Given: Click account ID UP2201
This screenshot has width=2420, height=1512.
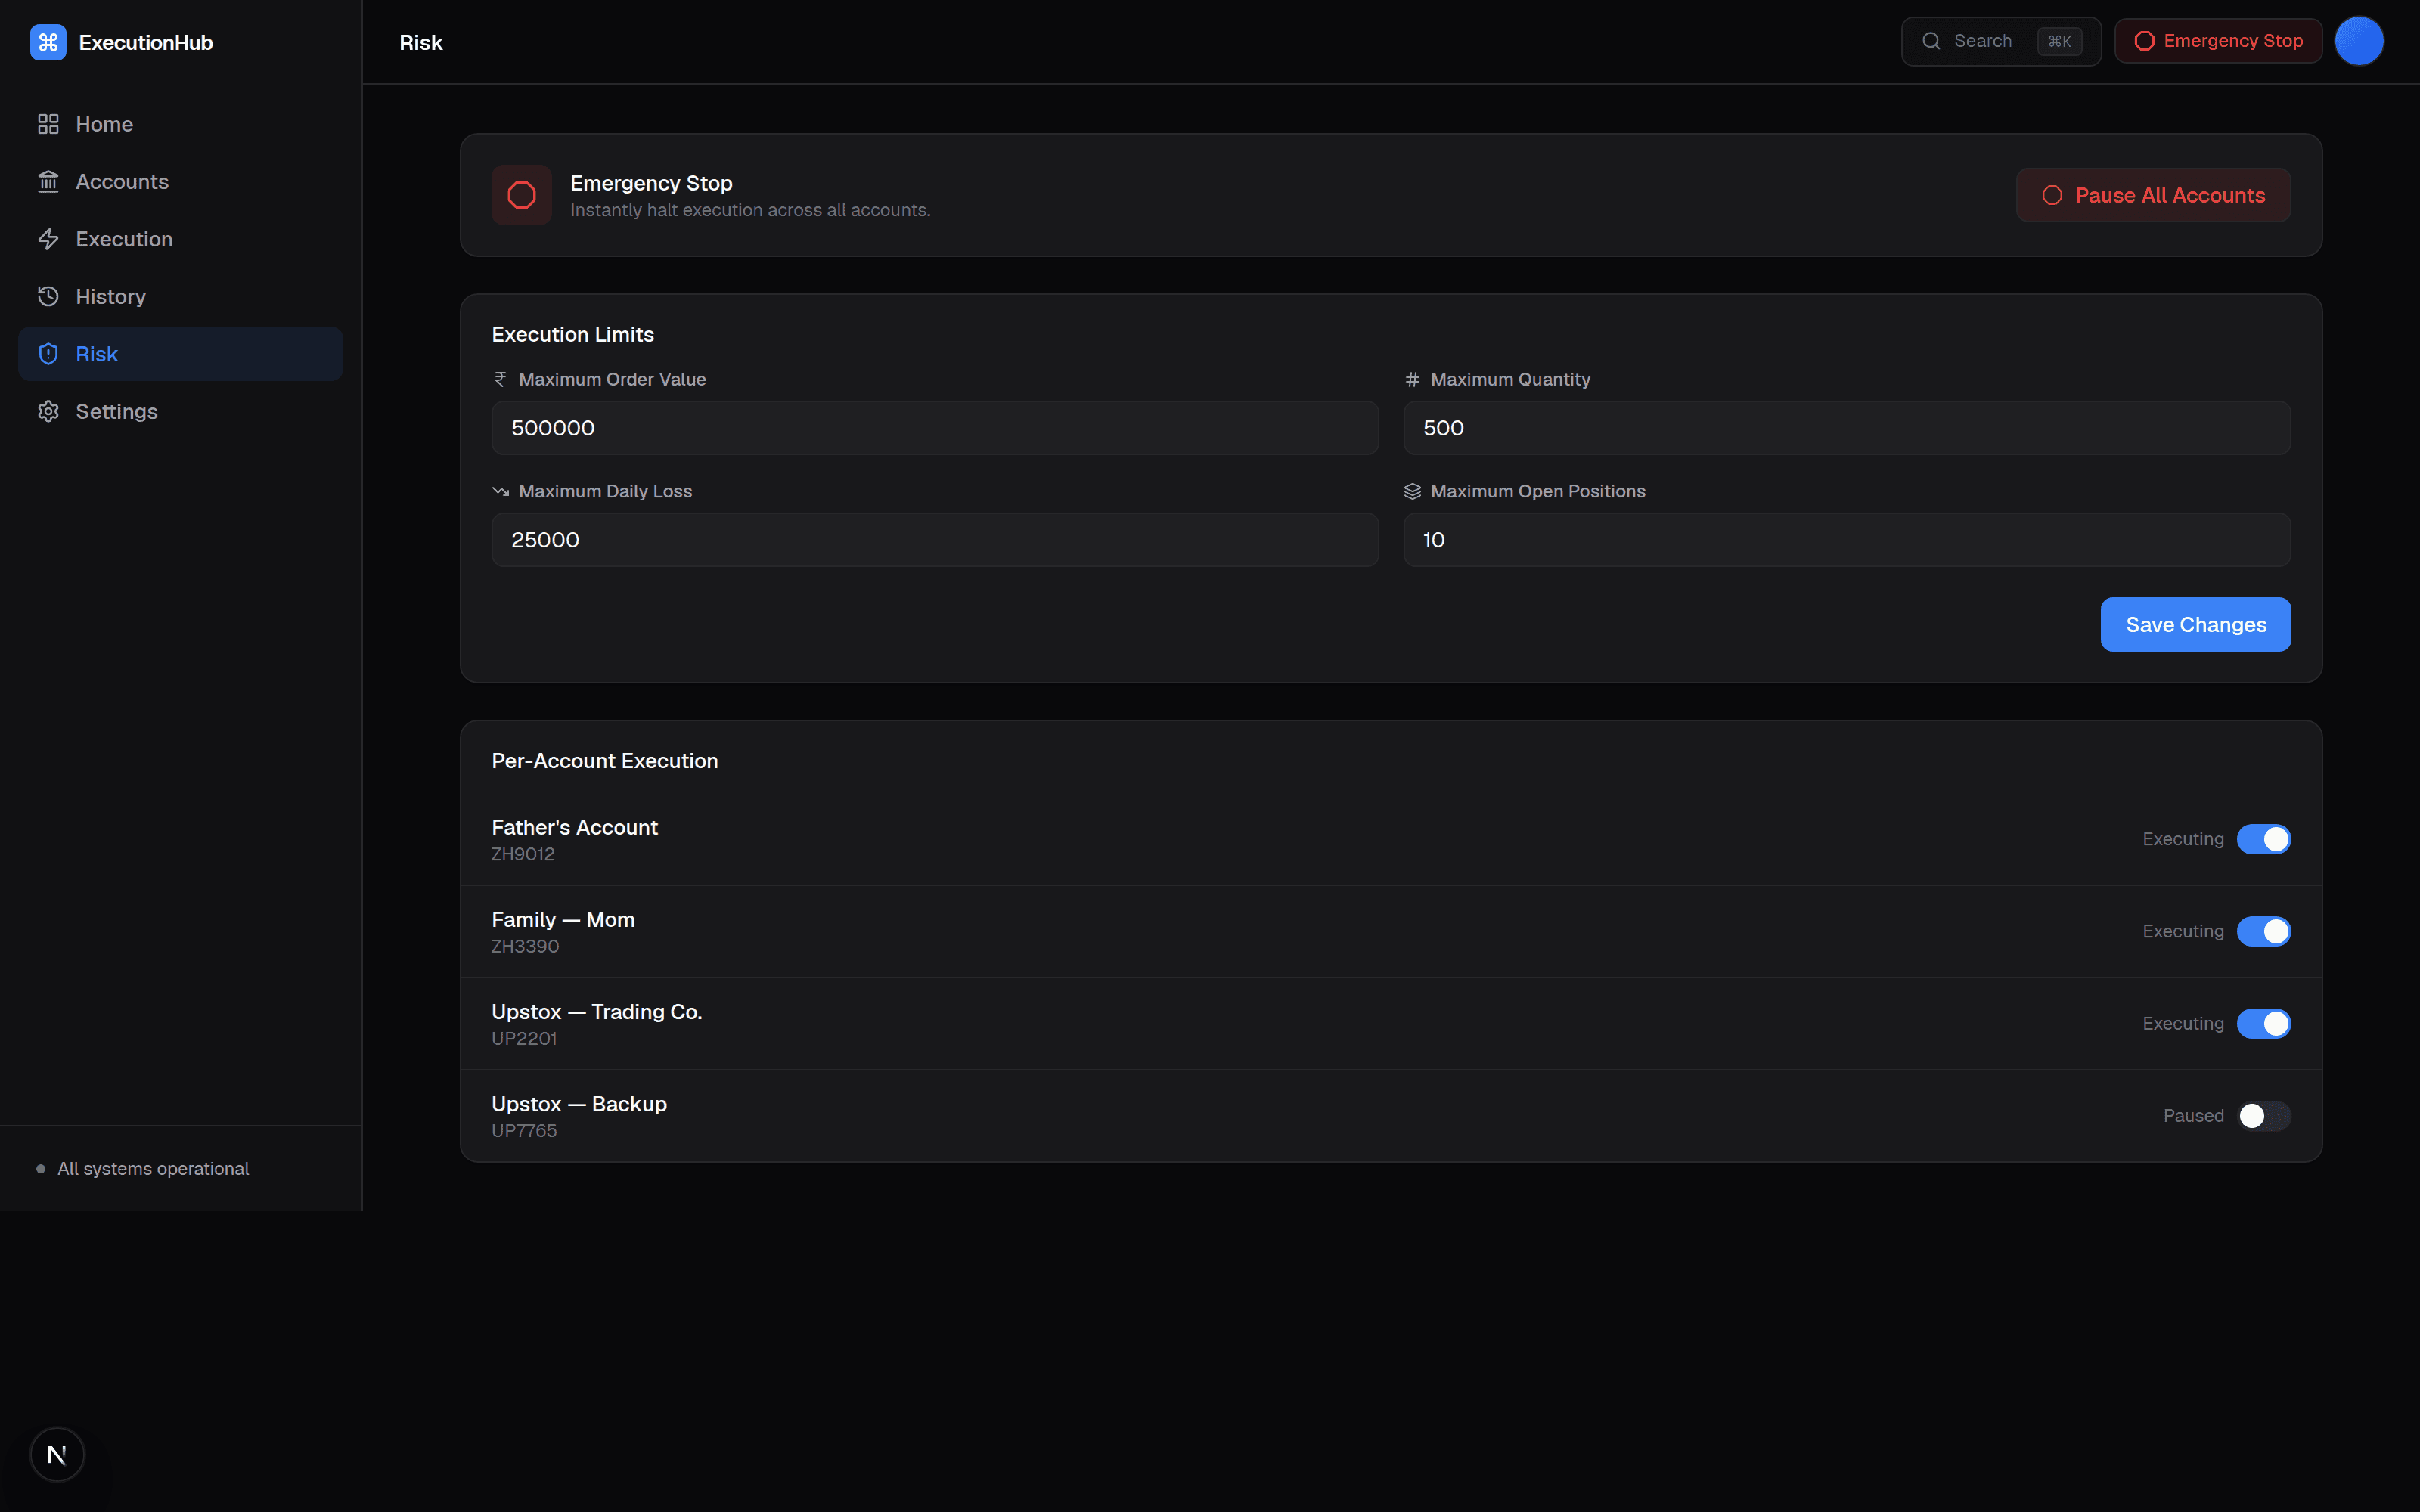Looking at the screenshot, I should (x=524, y=1038).
